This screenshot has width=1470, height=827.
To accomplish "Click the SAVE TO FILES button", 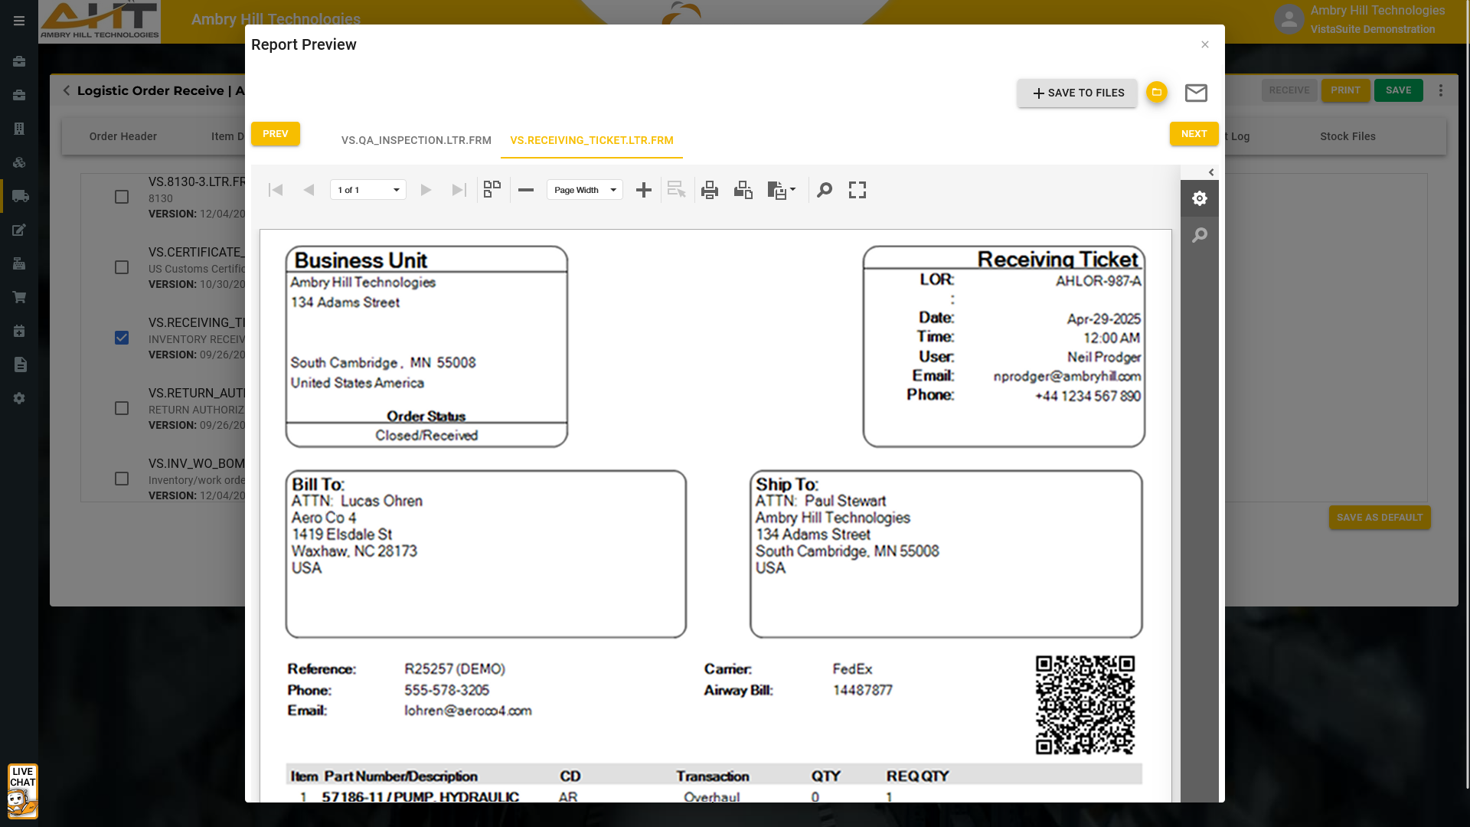I will click(1077, 93).
